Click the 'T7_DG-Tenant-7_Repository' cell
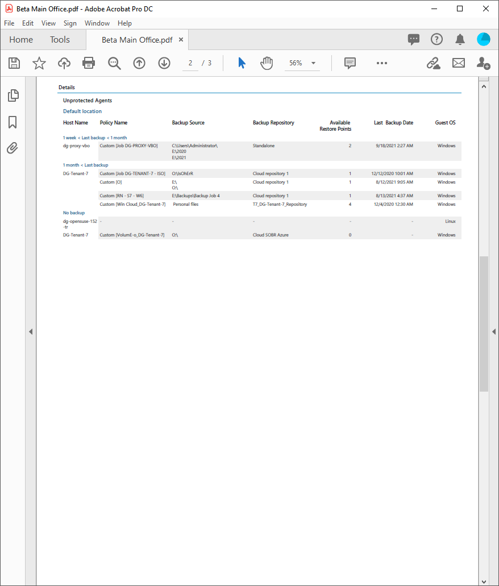This screenshot has height=586, width=499. pyautogui.click(x=280, y=205)
